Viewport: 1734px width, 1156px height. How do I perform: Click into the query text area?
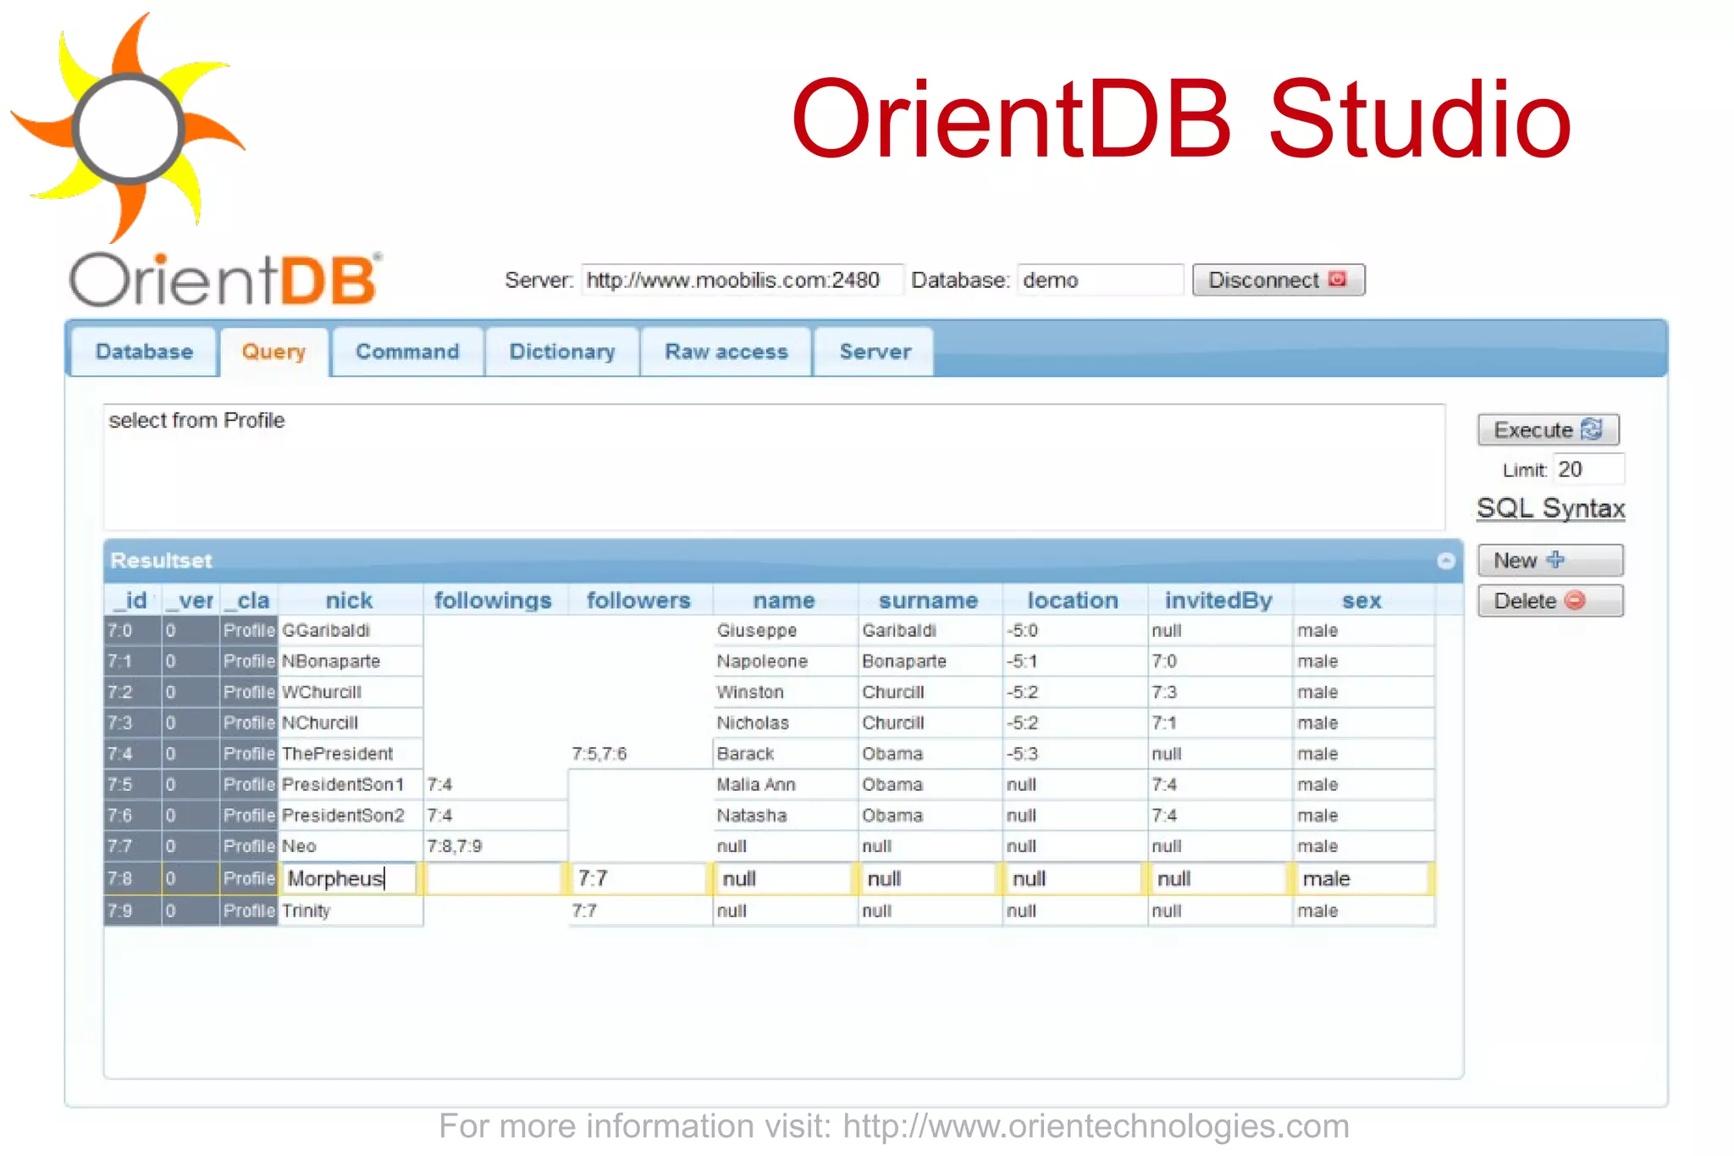(x=774, y=467)
